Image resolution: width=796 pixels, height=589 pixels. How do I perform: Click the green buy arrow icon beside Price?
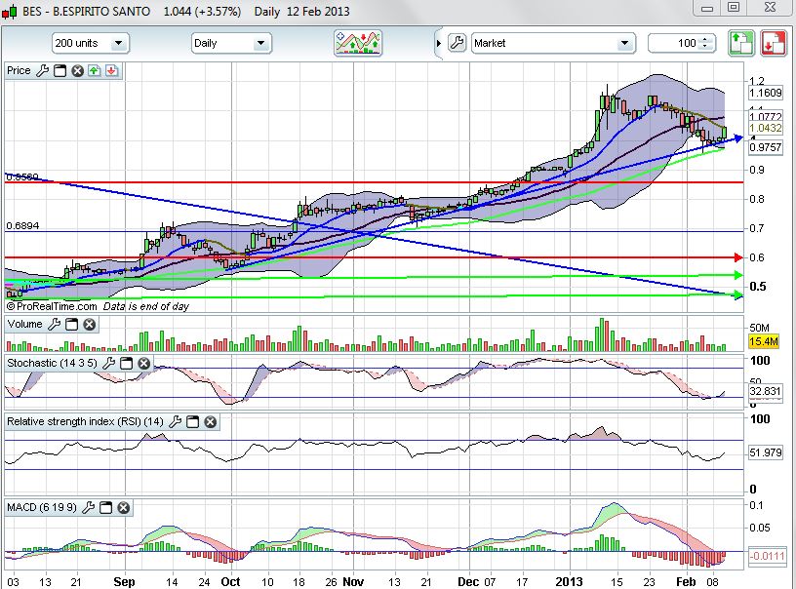click(95, 70)
